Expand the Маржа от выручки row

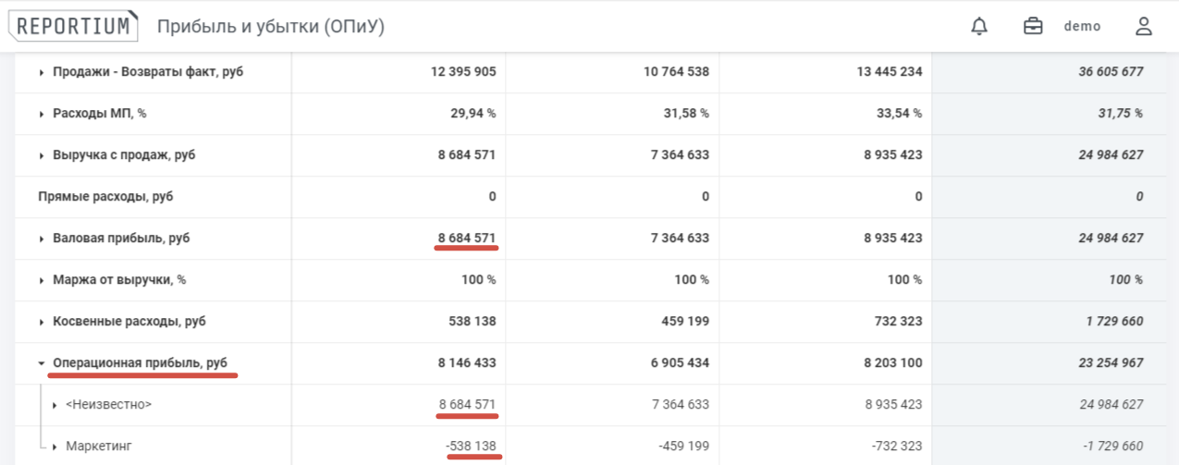point(42,280)
